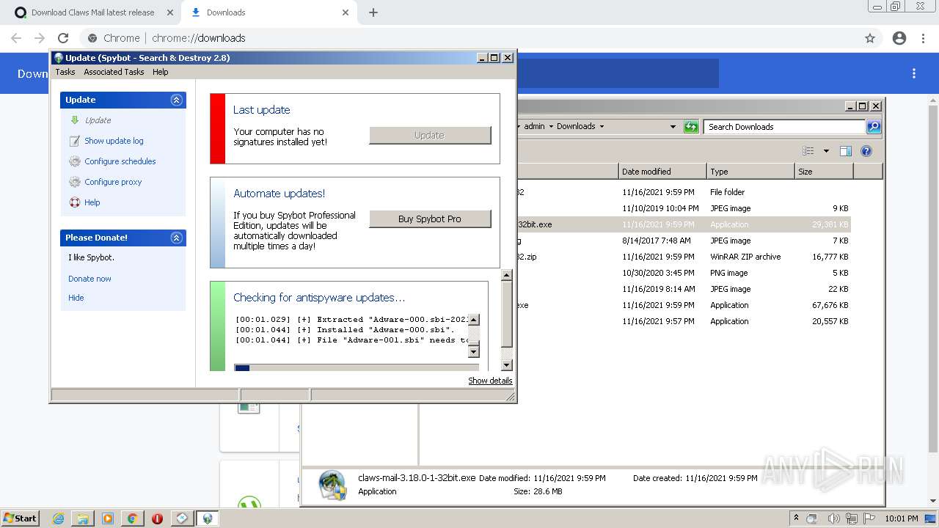Screen dimensions: 939x528
Task: Go back in Chrome
Action: (x=16, y=38)
